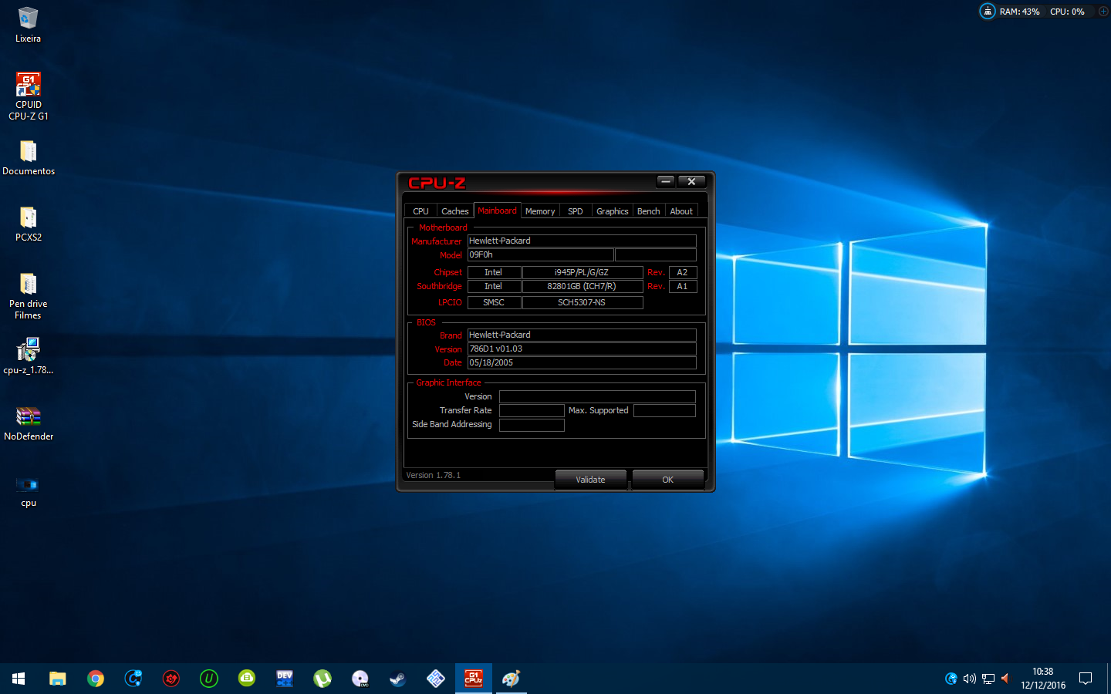Open the green U uninstaller taskbar icon

(209, 679)
